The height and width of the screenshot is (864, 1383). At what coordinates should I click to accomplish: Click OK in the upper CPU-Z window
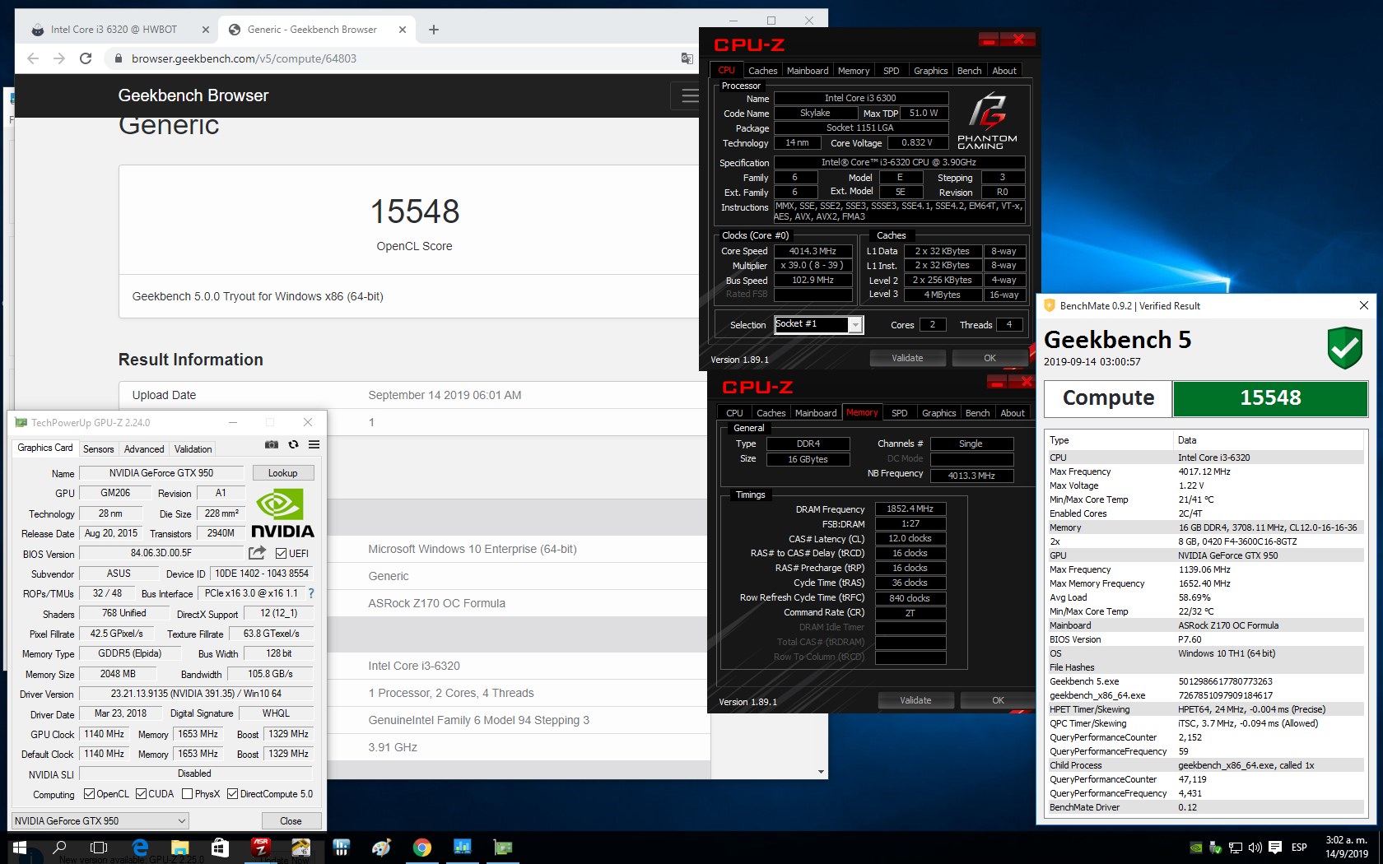990,358
